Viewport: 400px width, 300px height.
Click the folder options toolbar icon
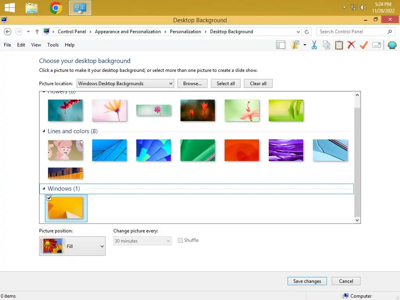pyautogui.click(x=295, y=45)
